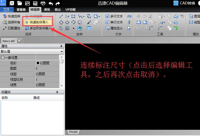Switch to the Output (输出) tab

(58, 10)
